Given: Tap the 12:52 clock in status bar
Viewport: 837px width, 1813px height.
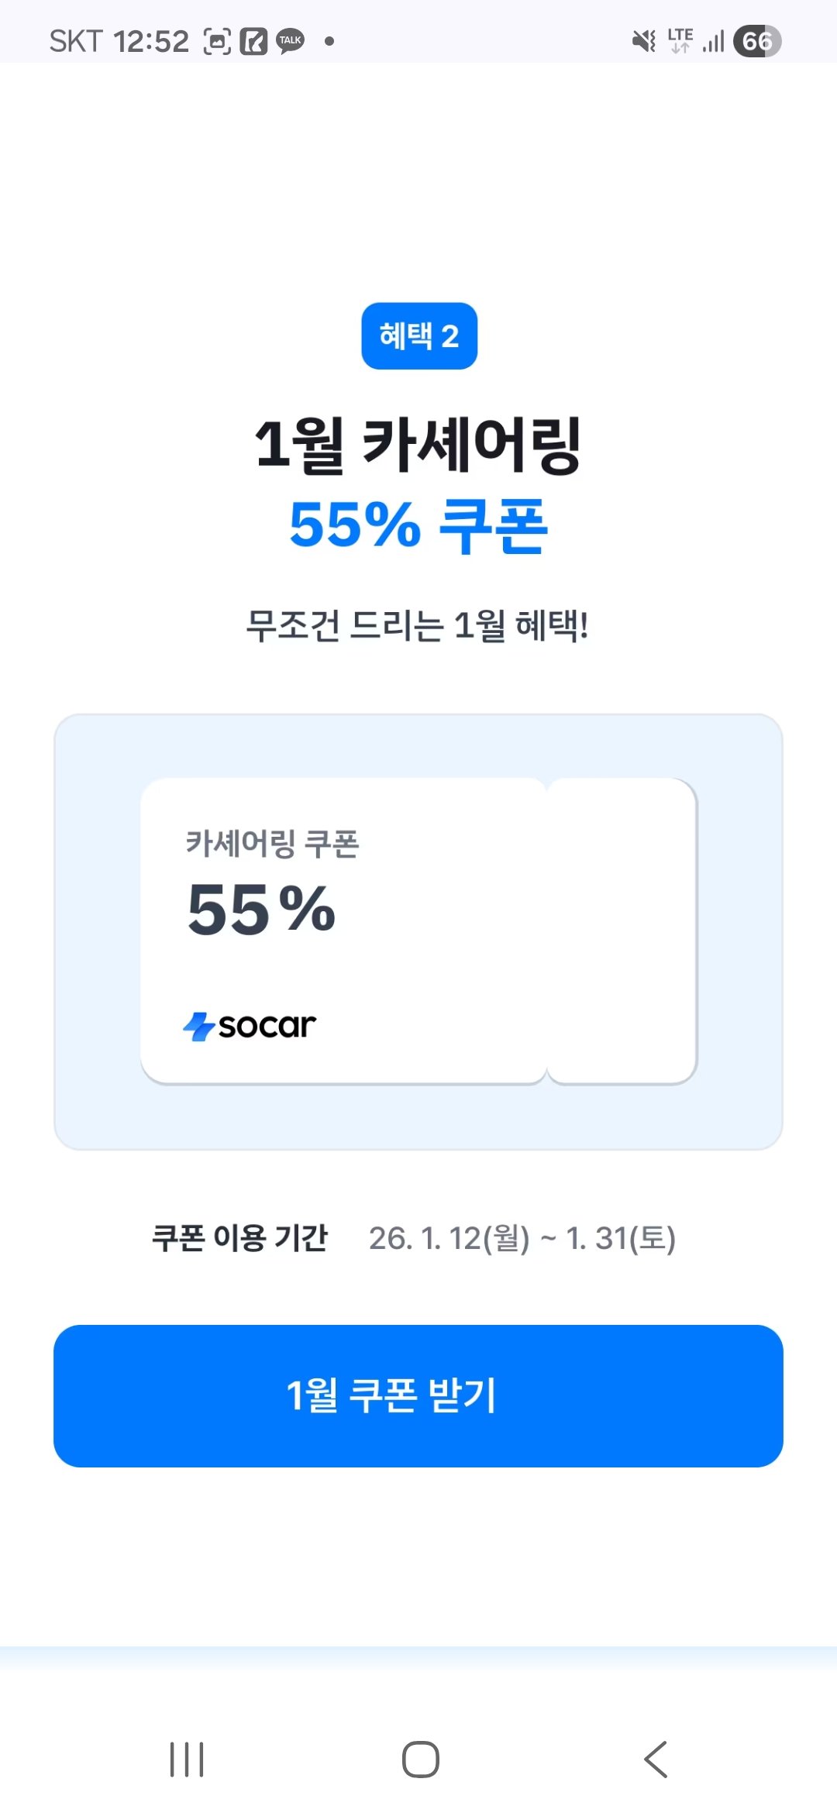Looking at the screenshot, I should [x=151, y=41].
